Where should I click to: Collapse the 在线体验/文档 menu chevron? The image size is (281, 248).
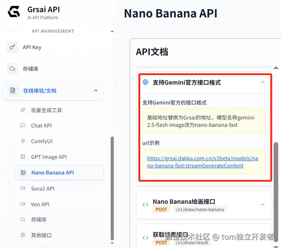pos(96,90)
